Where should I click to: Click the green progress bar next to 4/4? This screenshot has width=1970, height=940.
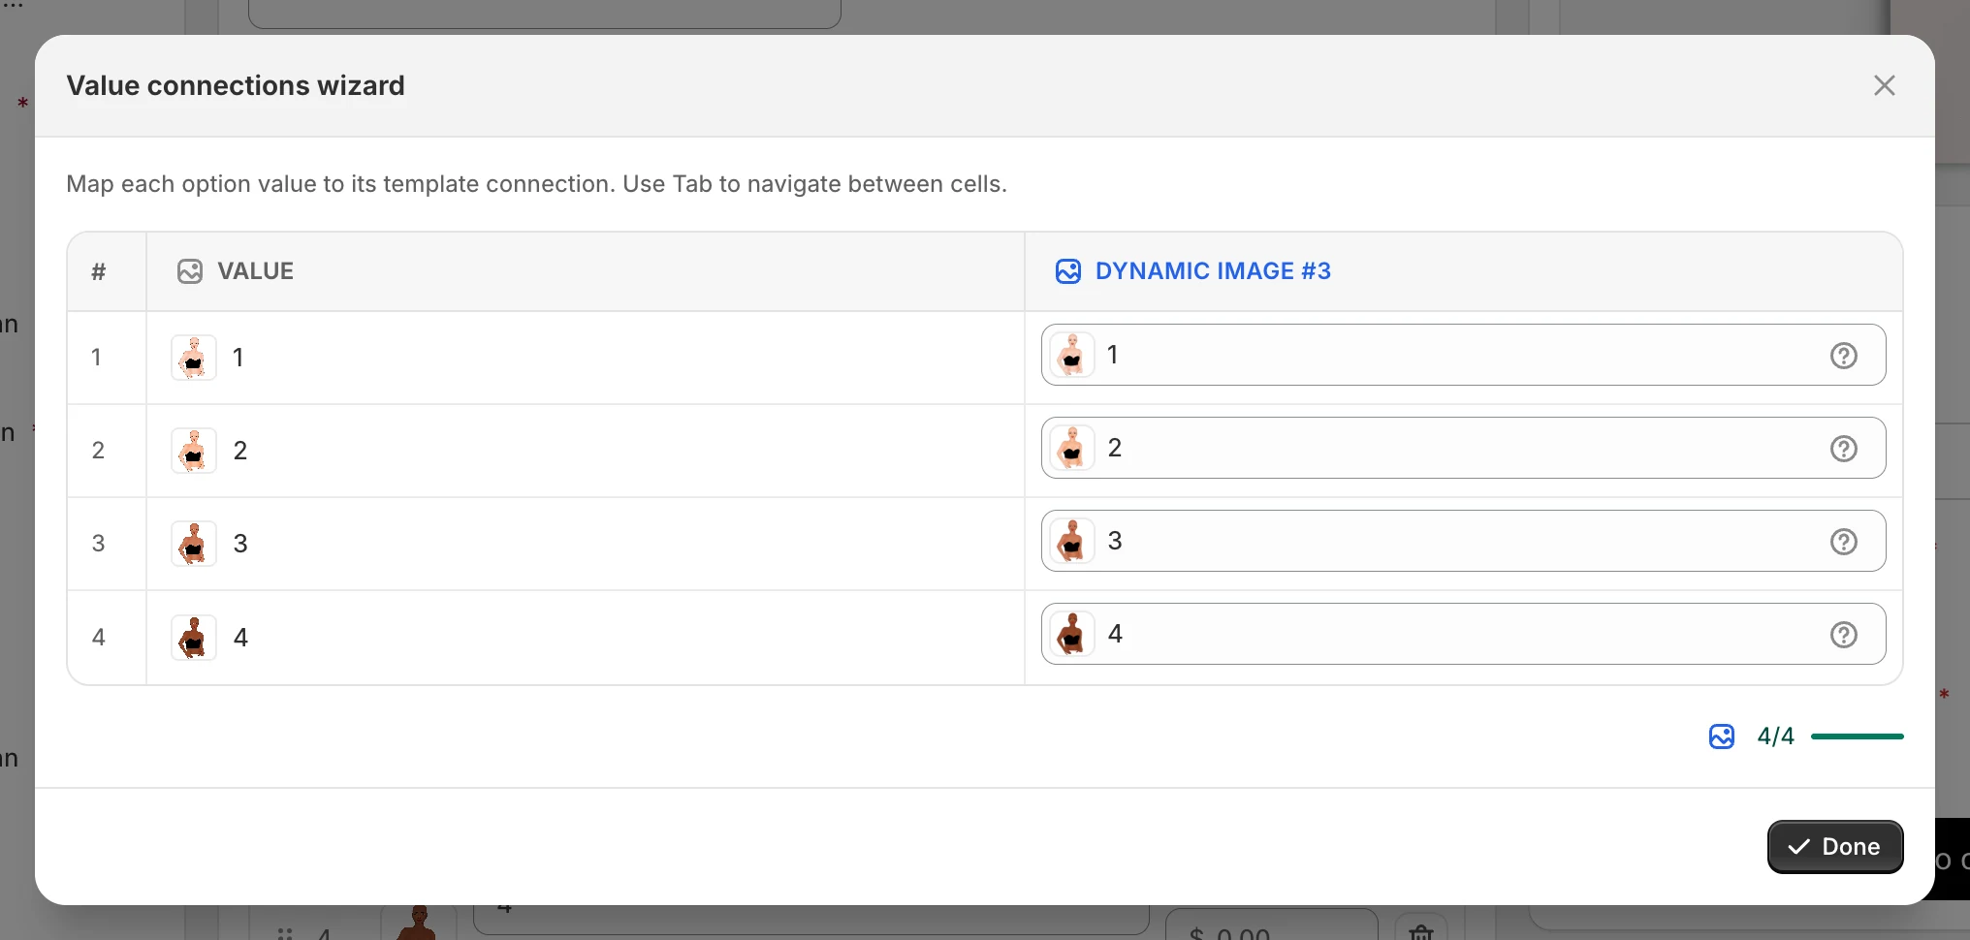click(x=1857, y=736)
